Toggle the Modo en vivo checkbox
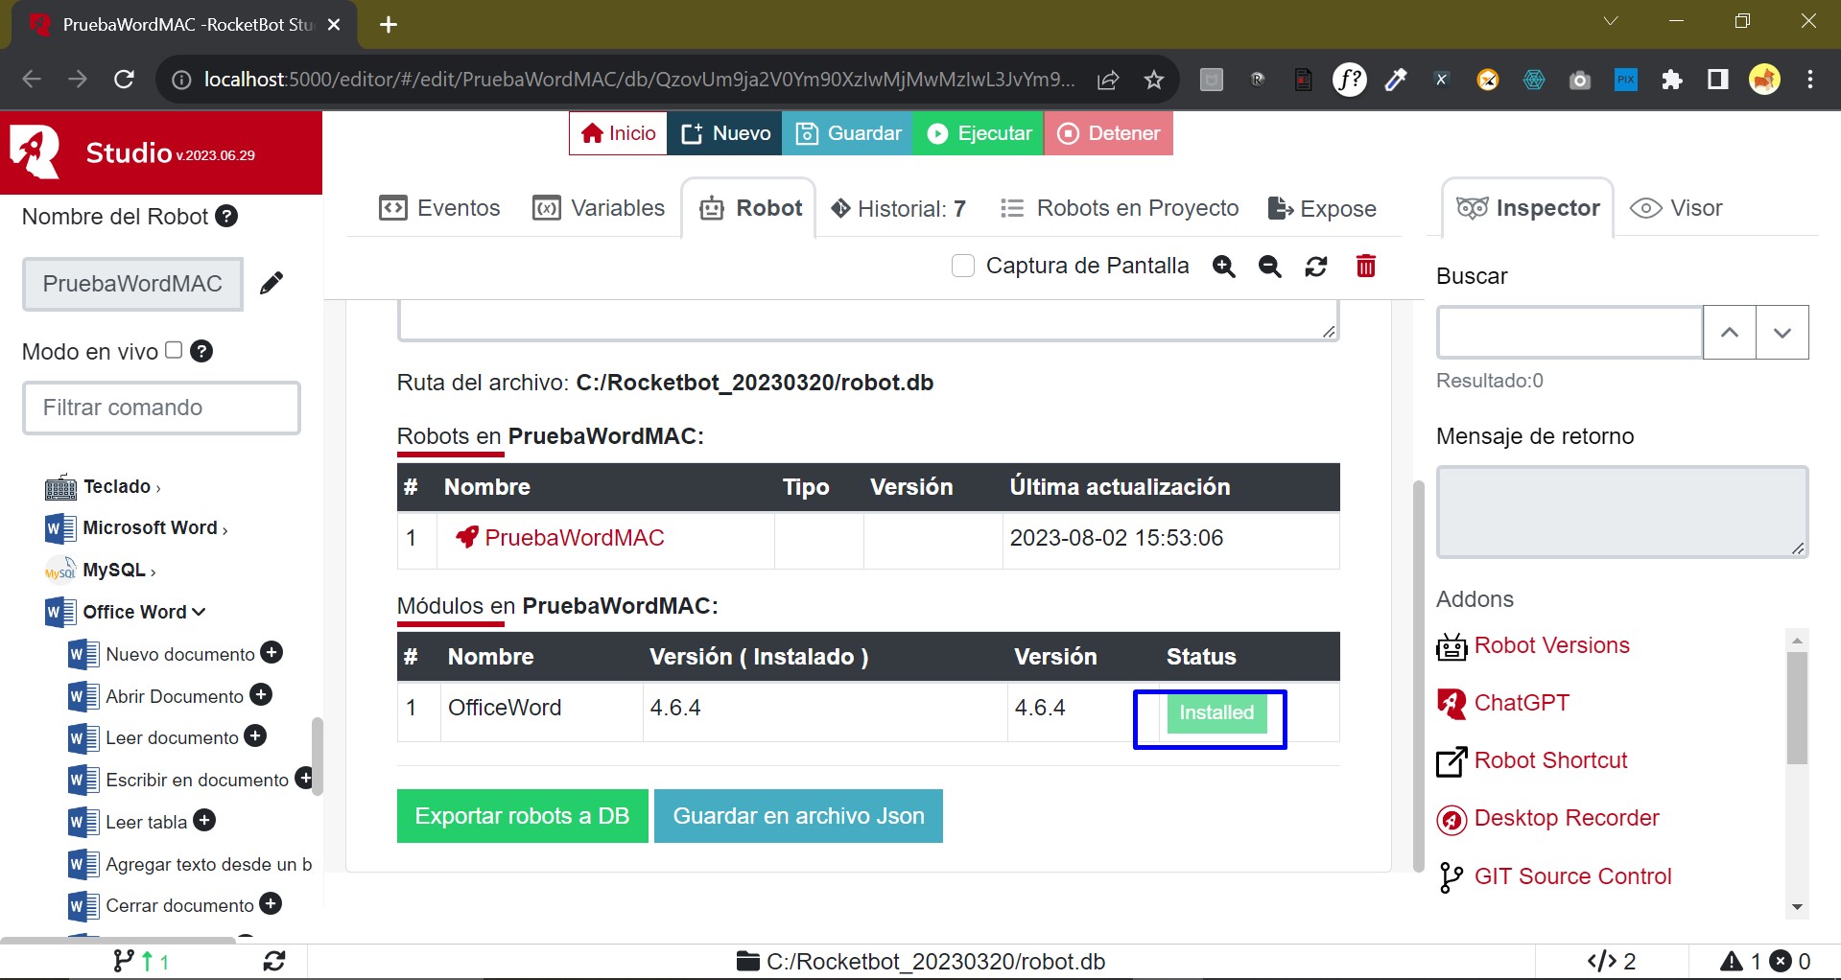 (x=174, y=350)
